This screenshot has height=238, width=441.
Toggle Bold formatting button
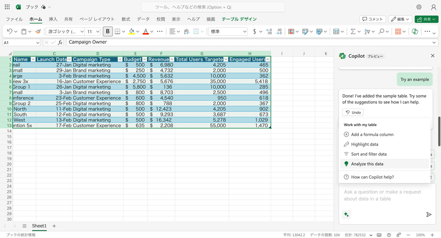coord(107,31)
